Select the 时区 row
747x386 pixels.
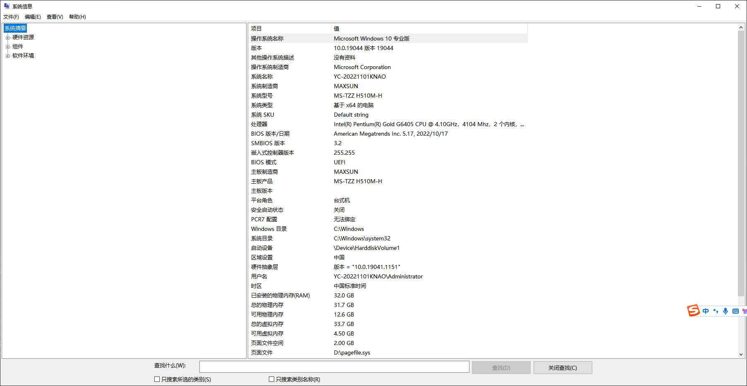(x=388, y=286)
